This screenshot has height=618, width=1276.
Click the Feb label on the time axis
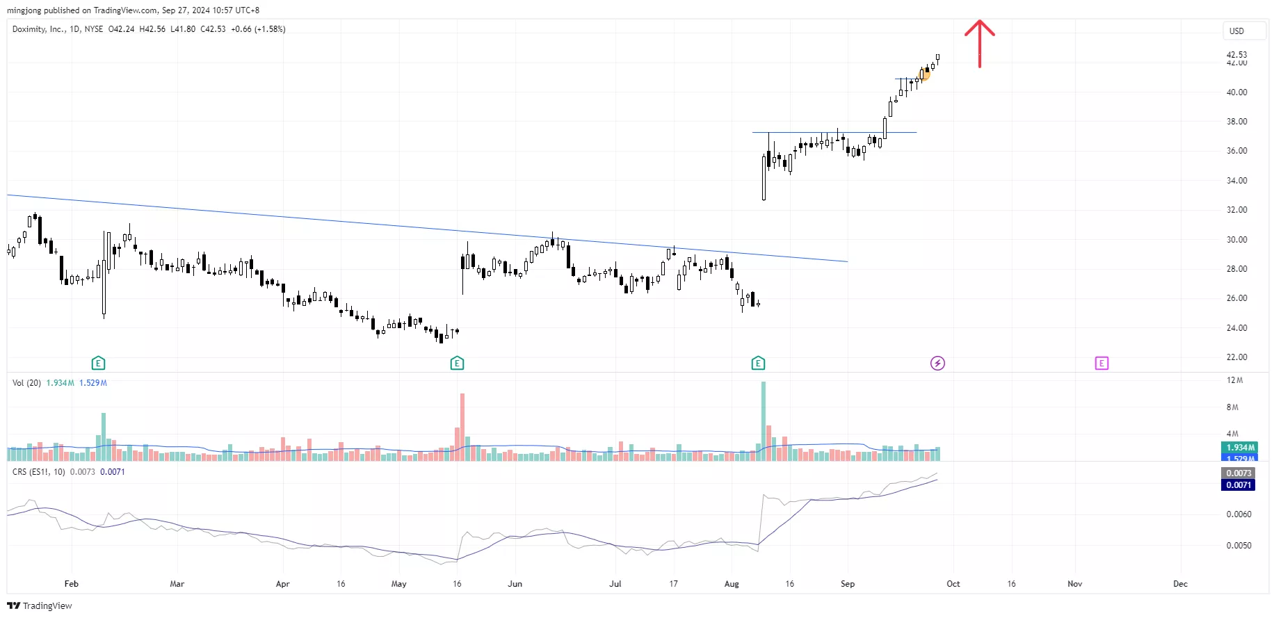pos(71,584)
